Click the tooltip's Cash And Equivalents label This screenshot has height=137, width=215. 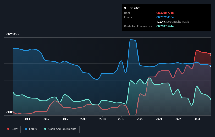[x=138, y=26]
